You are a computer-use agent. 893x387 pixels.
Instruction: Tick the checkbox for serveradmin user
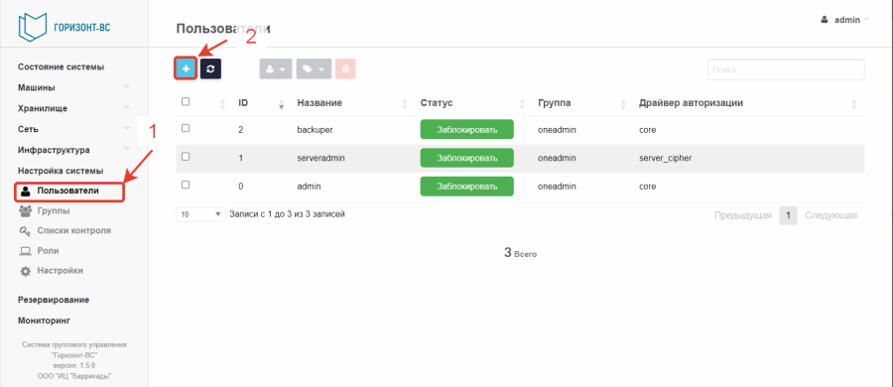(x=186, y=157)
